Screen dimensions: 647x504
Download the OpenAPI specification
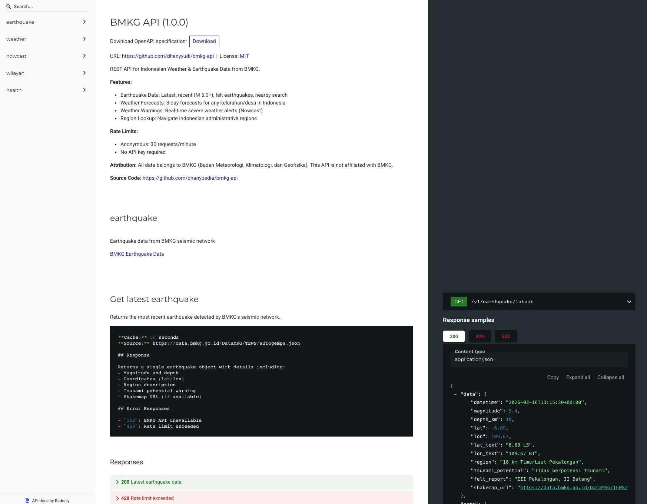204,41
